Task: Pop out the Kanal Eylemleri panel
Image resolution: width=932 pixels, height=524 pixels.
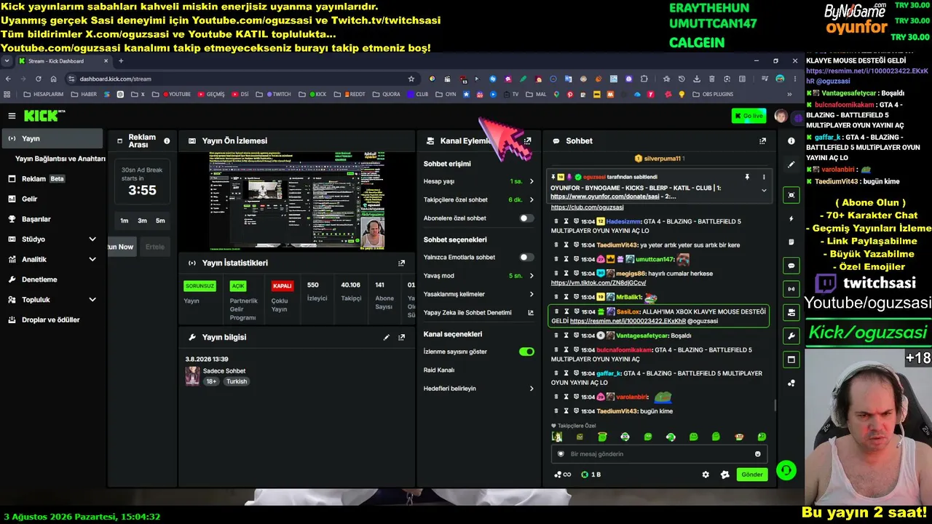Action: [528, 141]
